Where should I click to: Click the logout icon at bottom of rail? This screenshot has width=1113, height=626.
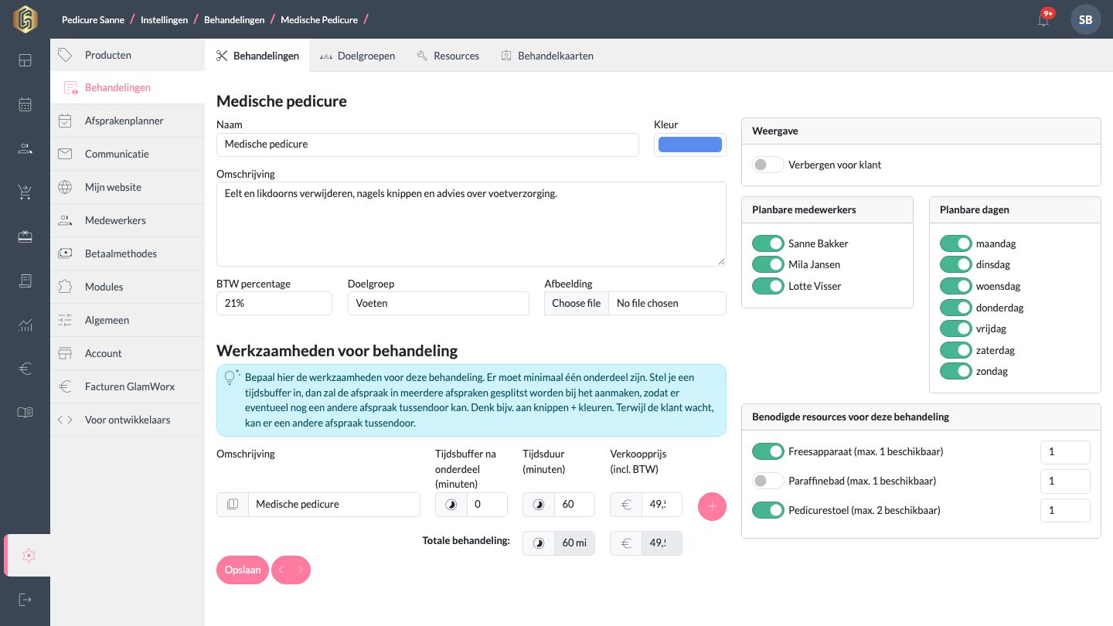(25, 600)
